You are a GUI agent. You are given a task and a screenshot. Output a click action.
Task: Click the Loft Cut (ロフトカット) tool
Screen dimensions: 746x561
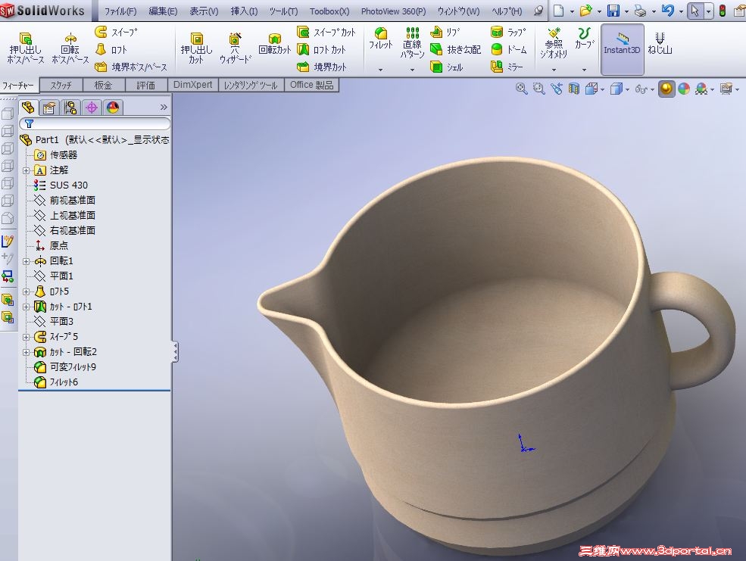click(x=322, y=49)
